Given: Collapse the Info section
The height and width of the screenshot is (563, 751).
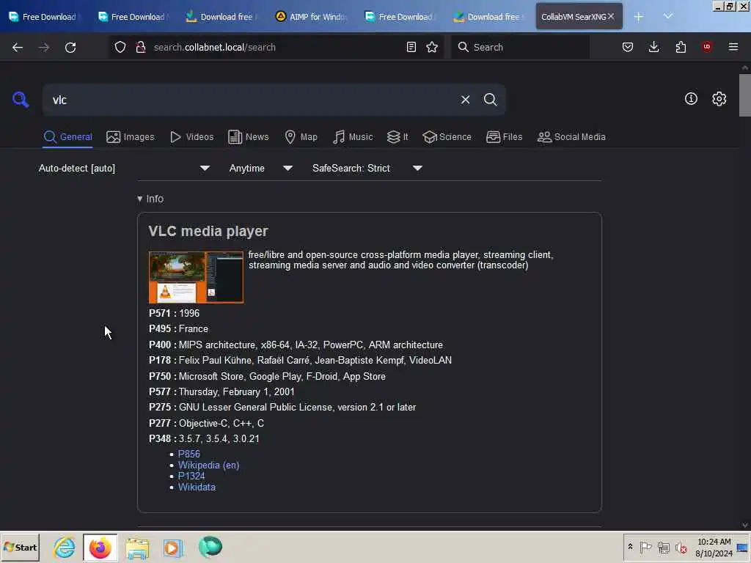Looking at the screenshot, I should coord(150,199).
